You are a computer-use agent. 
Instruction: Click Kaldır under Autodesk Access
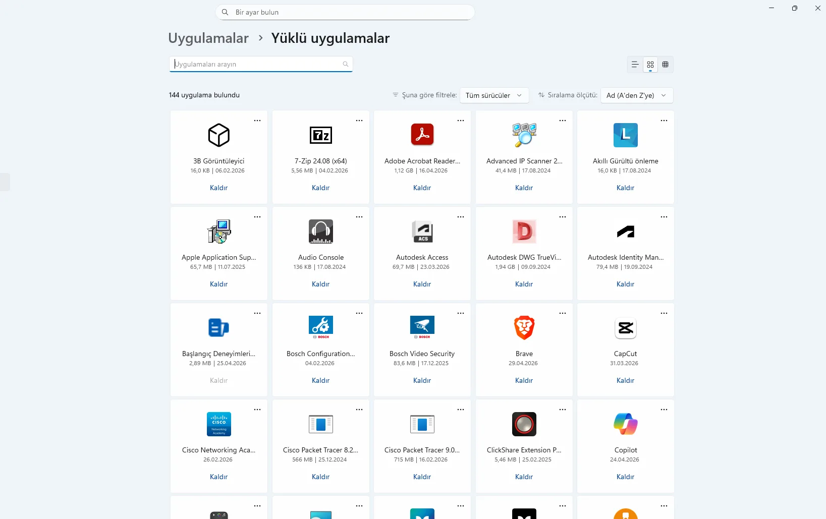point(422,284)
